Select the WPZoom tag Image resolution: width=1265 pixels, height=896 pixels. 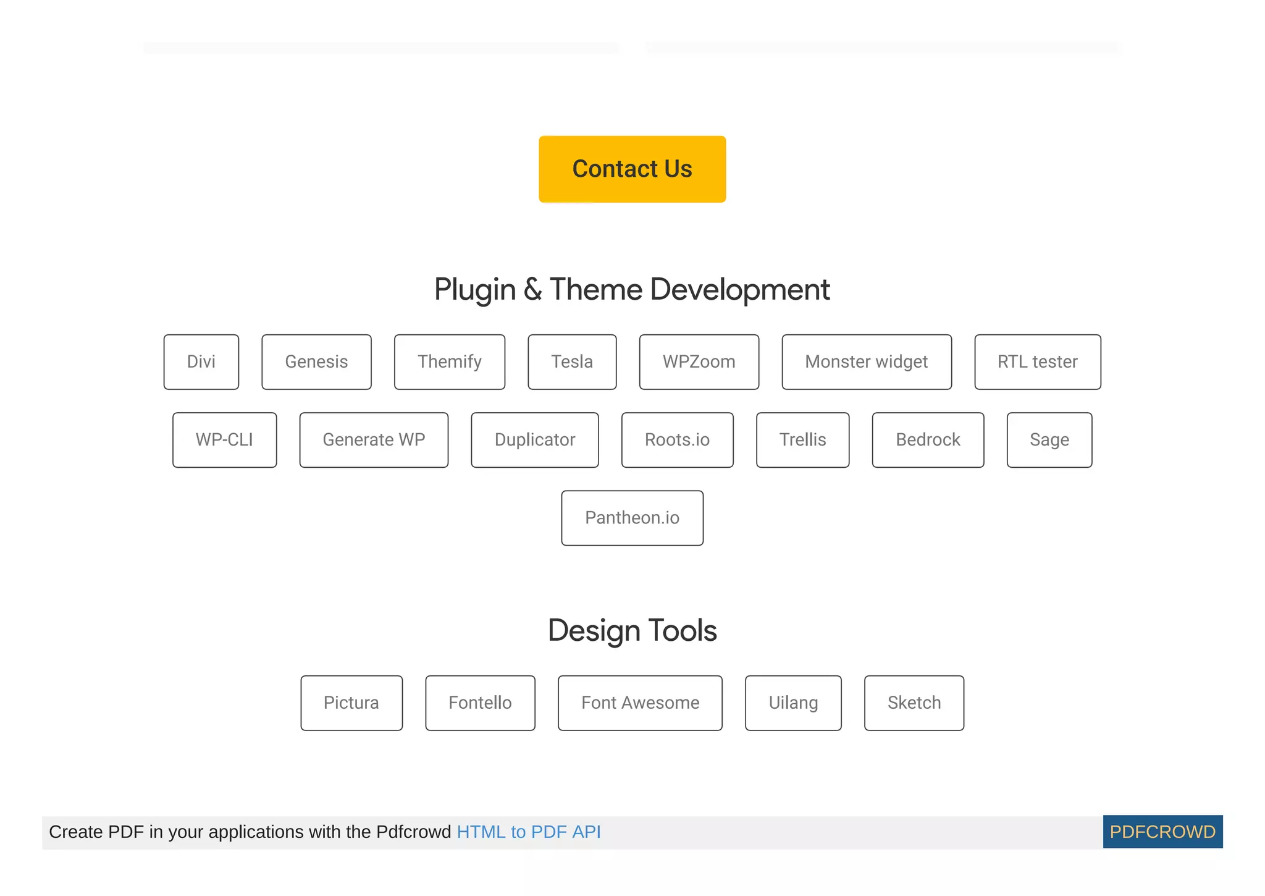tap(699, 361)
